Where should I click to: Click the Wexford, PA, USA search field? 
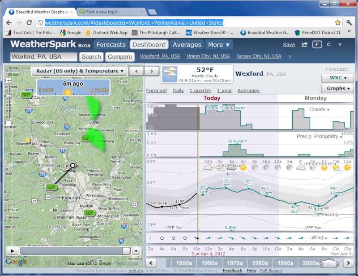[43, 57]
